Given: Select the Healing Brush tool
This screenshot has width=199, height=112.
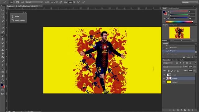Looking at the screenshot, I should (x=2, y=32).
